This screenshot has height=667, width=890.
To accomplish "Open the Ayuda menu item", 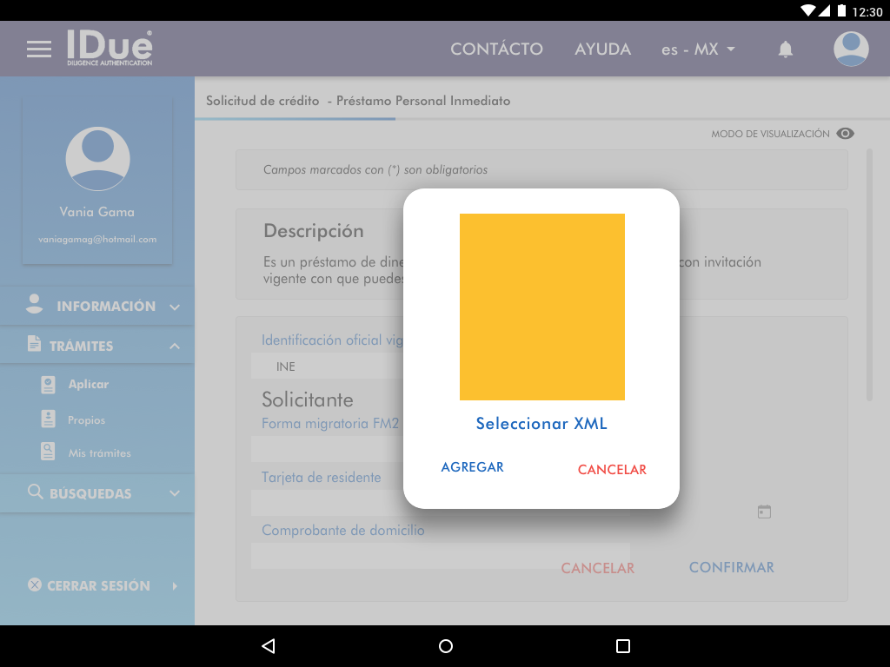I will click(x=602, y=50).
